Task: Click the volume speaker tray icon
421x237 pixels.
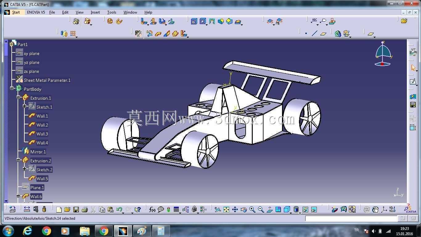Action: tap(374, 231)
